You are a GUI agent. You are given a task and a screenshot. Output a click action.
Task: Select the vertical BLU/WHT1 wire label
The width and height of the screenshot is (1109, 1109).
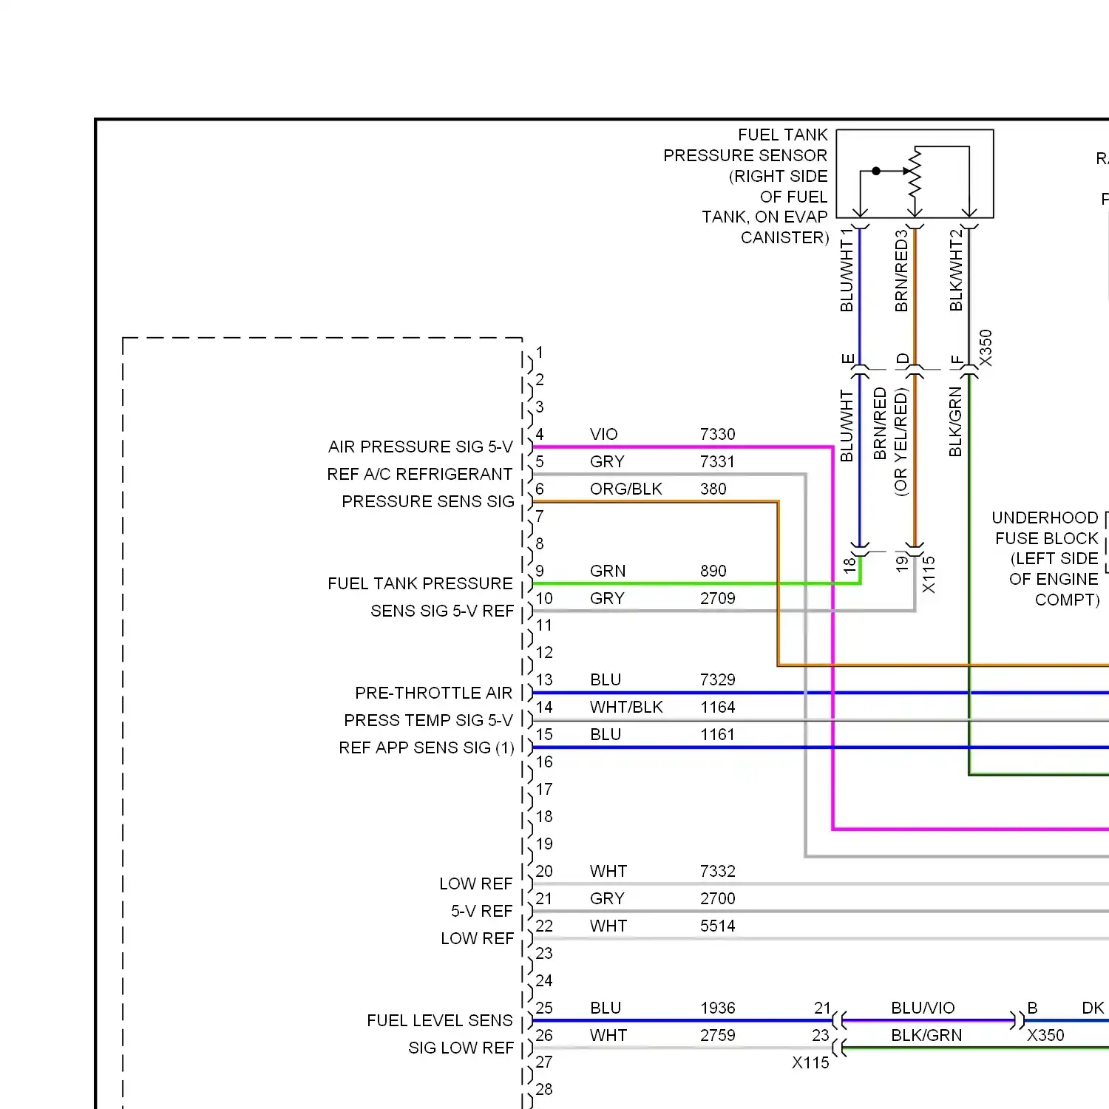click(847, 270)
